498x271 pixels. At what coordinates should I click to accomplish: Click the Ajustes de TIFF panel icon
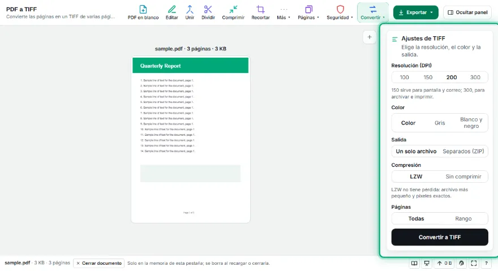[395, 39]
